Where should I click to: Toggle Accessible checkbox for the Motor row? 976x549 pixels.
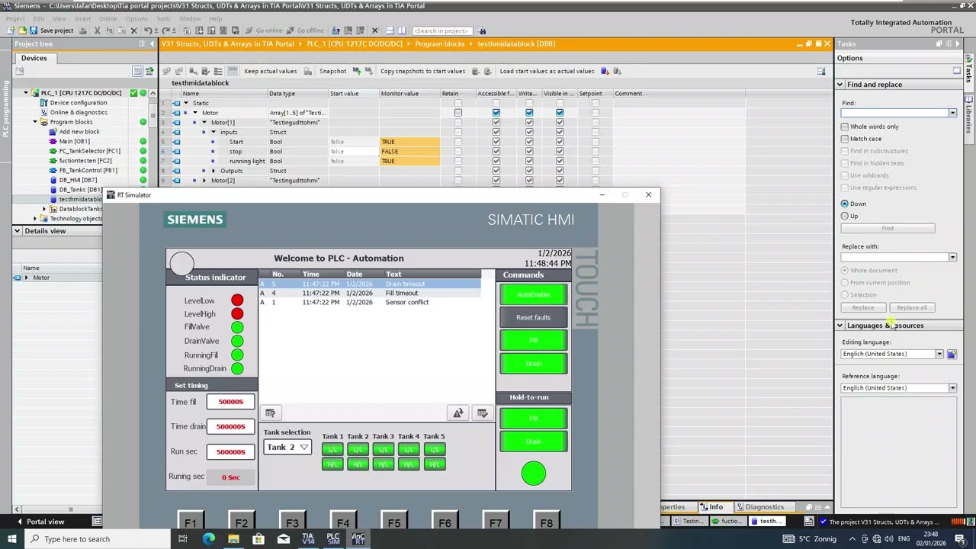coord(496,113)
